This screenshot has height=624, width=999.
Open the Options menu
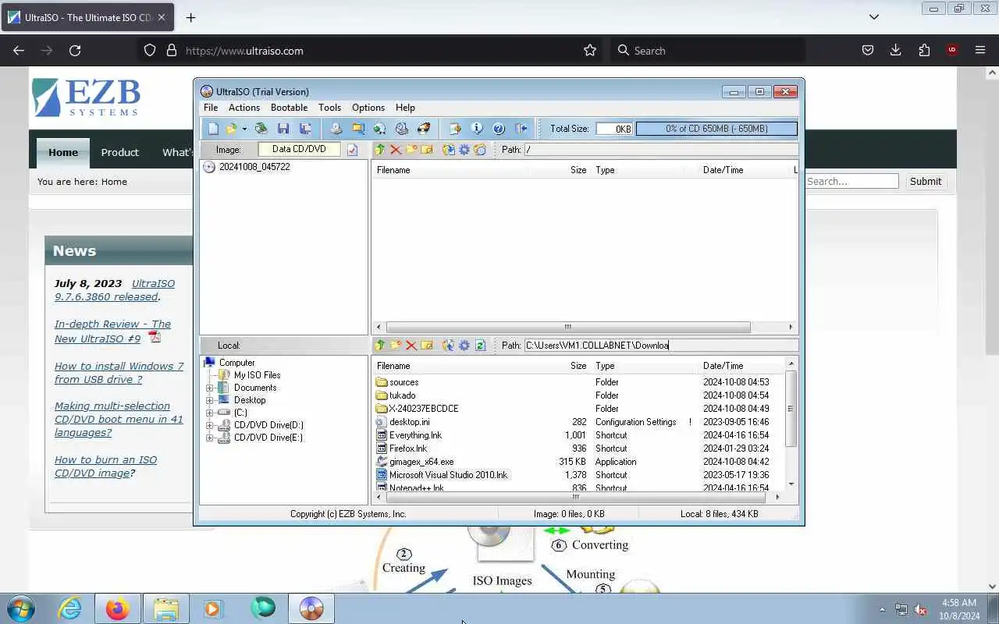(x=368, y=108)
